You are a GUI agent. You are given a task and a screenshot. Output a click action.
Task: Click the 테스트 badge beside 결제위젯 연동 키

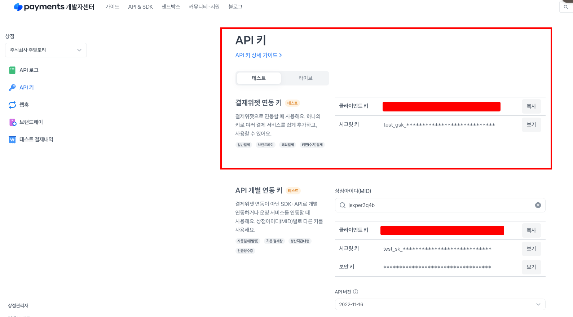click(x=292, y=103)
